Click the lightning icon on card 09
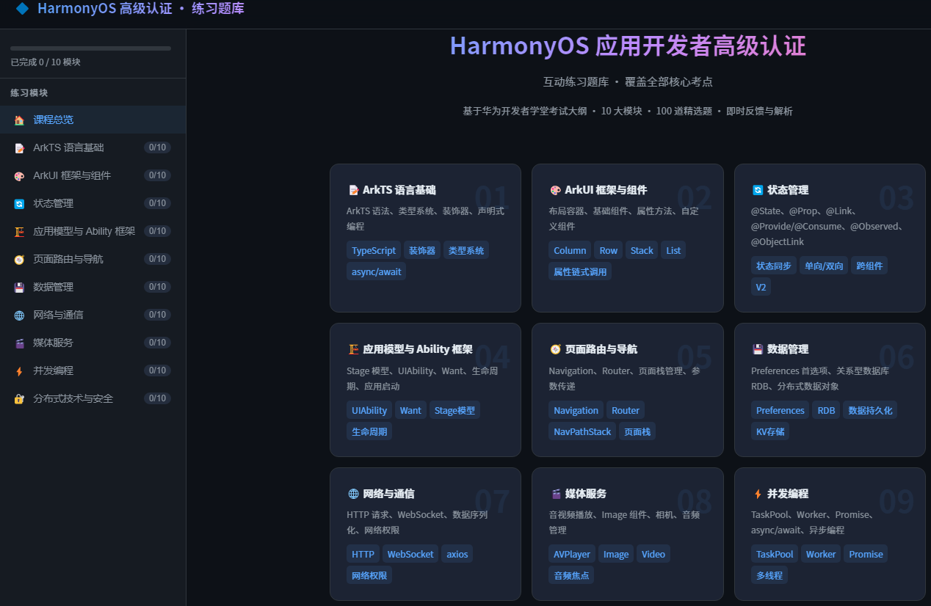Screen dimensions: 931x606 pos(758,494)
